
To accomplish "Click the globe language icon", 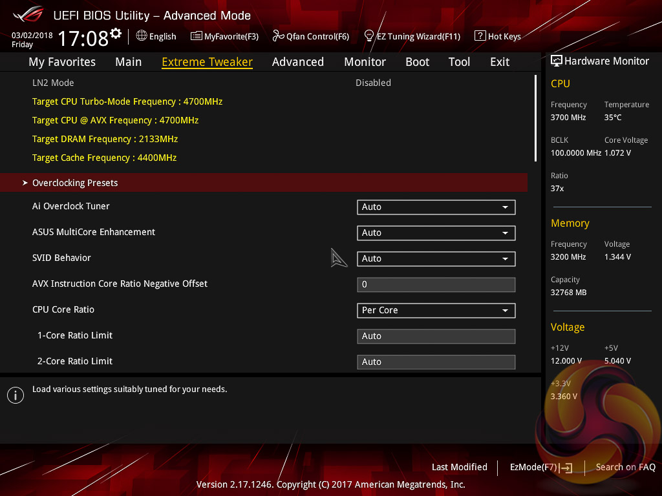I will click(x=142, y=36).
